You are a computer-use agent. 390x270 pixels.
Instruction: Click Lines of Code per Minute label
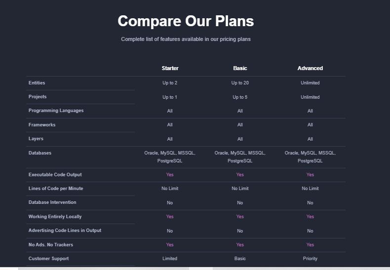click(56, 189)
